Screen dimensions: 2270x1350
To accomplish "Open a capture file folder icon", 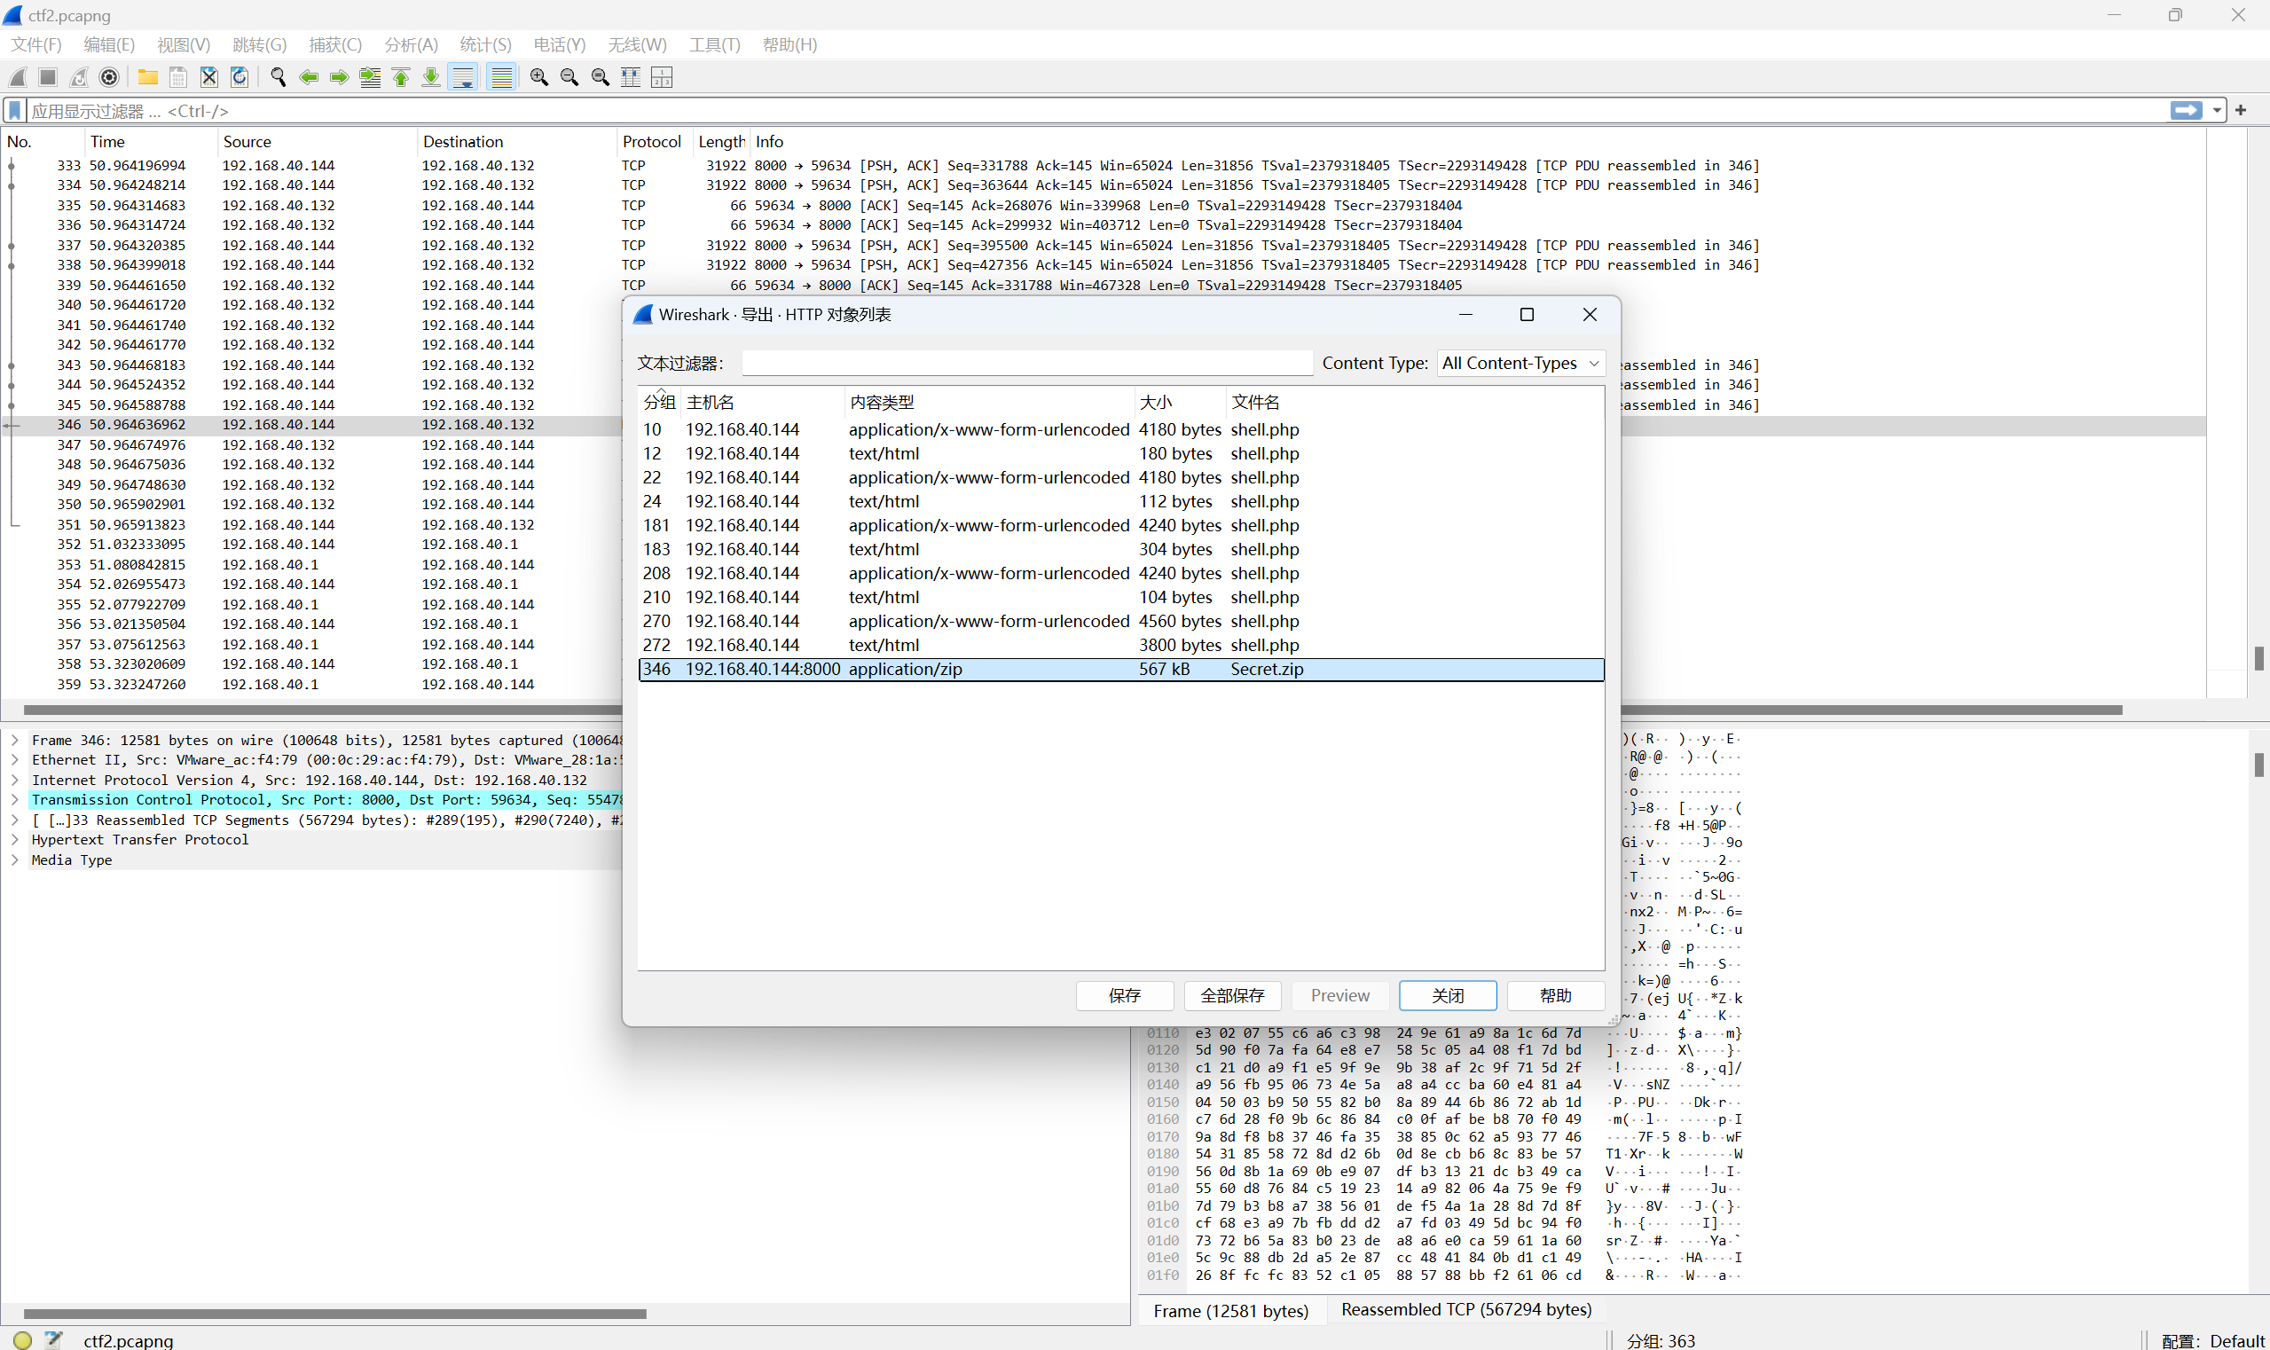I will click(147, 77).
